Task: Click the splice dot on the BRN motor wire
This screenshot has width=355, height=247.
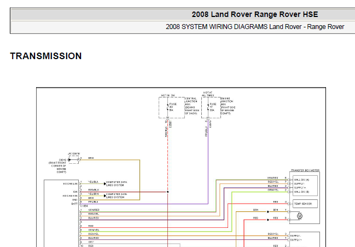Action: [x=268, y=212]
